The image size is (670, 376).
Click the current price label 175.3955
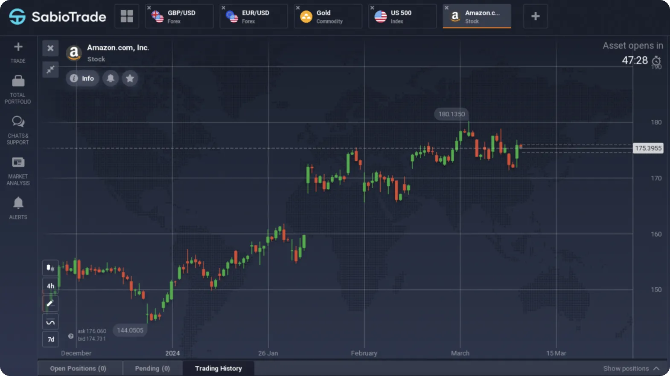[648, 148]
